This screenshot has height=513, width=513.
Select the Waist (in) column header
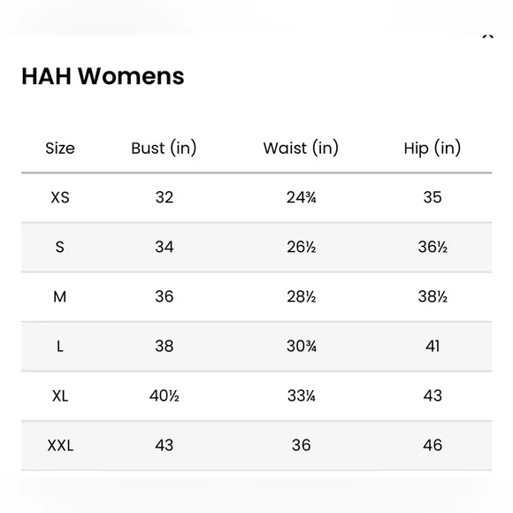301,148
